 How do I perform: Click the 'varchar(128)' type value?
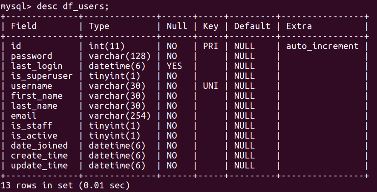coord(120,56)
